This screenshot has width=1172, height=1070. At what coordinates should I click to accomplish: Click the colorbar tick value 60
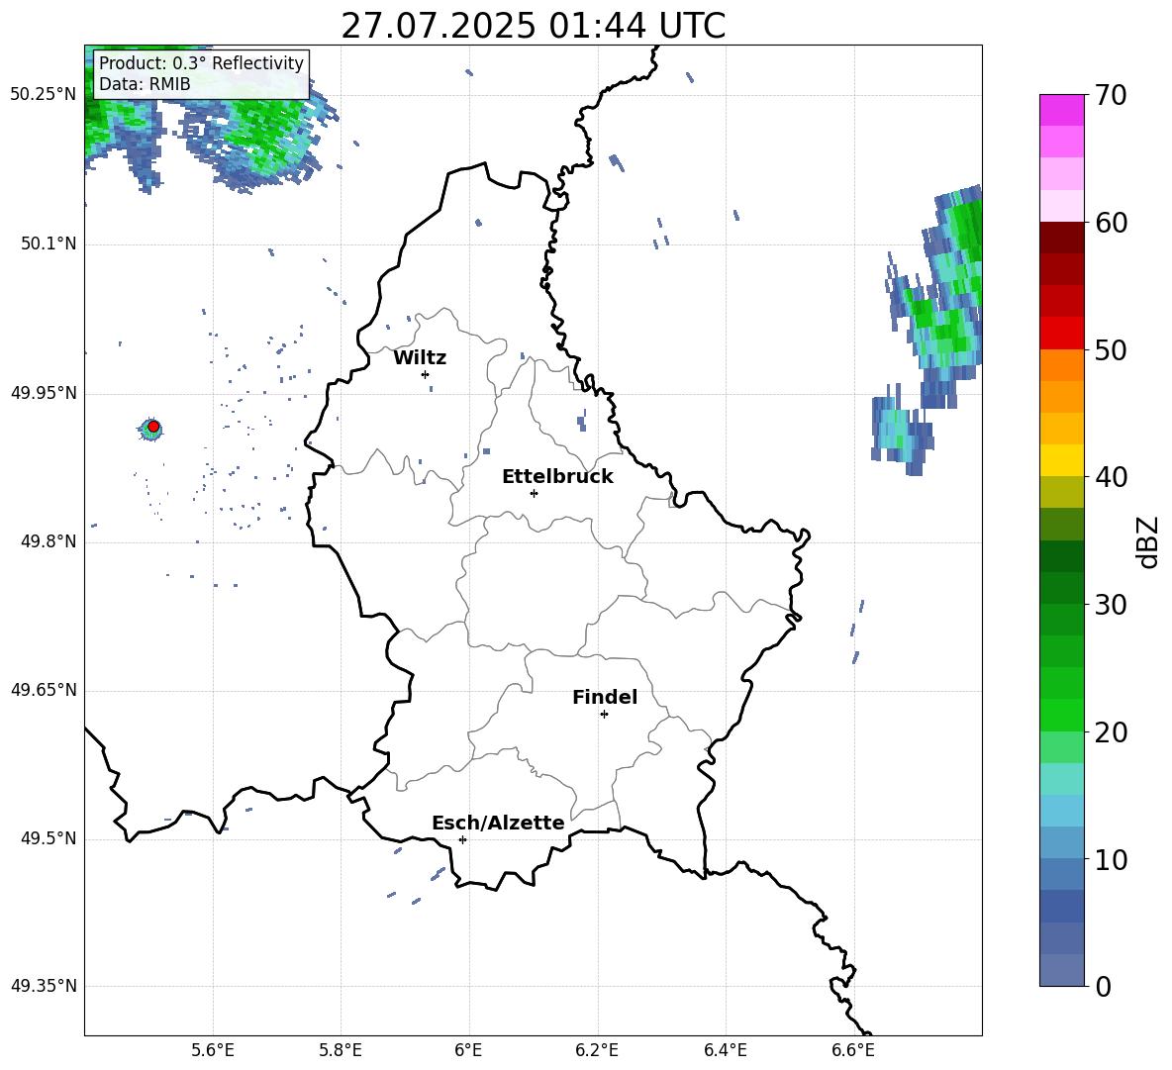(1111, 223)
